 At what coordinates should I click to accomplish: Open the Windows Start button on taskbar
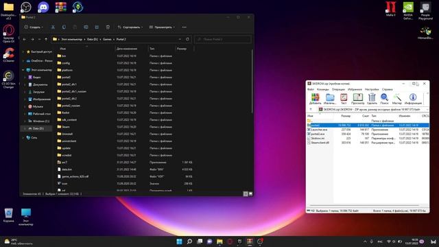(179, 242)
